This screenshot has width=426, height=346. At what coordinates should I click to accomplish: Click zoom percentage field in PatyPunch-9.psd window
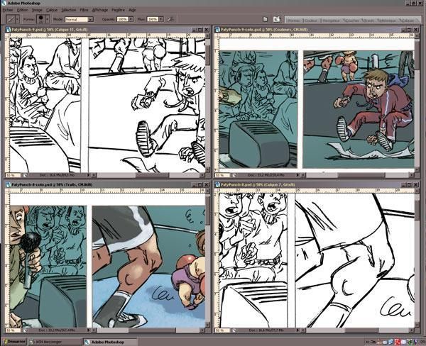point(13,175)
